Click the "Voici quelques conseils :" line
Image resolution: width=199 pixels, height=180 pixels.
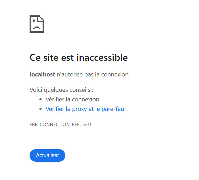(62, 90)
